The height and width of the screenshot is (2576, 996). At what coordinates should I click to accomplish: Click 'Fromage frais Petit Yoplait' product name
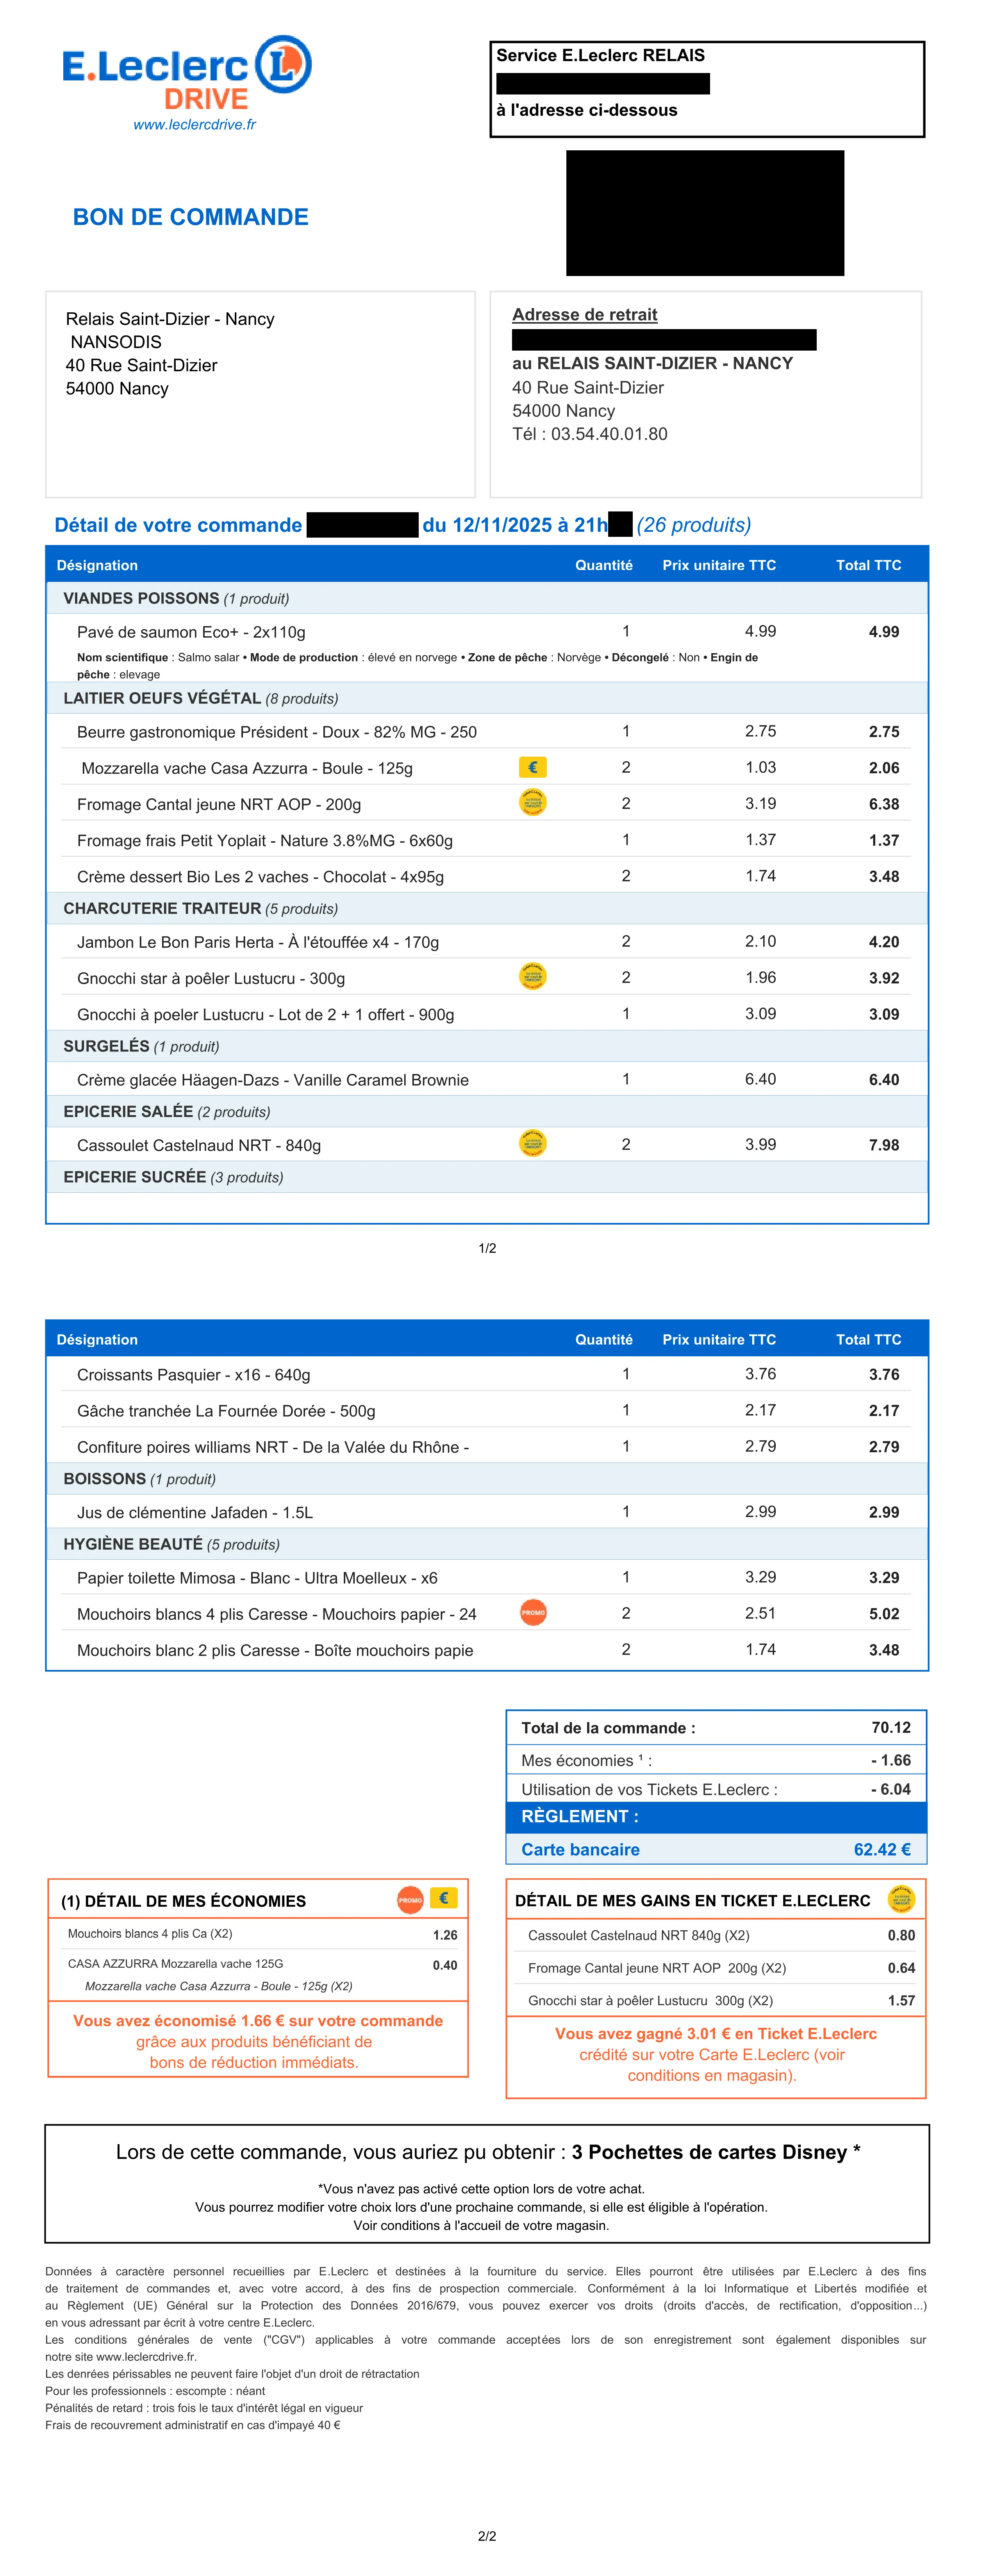pyautogui.click(x=265, y=841)
